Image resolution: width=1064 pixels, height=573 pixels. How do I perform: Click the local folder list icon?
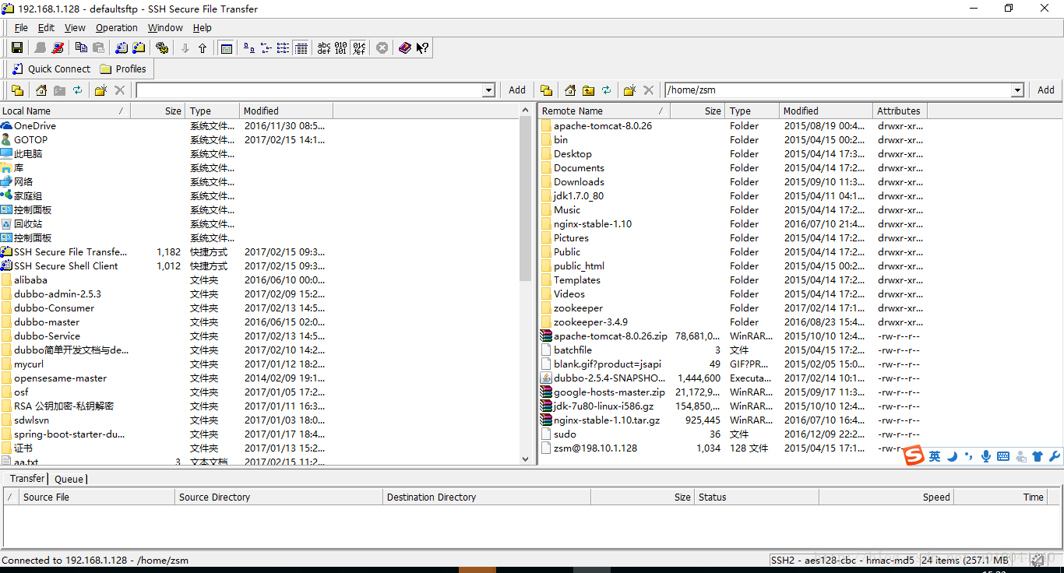17,90
